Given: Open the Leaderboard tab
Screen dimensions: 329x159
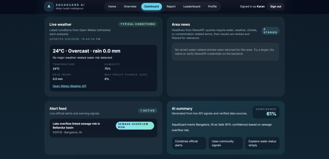Looking at the screenshot, I should click(x=192, y=7).
